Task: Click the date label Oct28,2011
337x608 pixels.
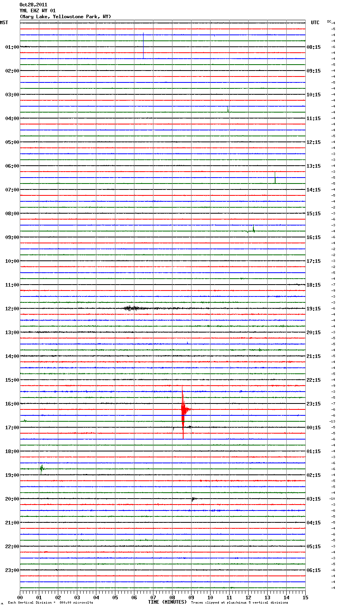Action: point(33,5)
